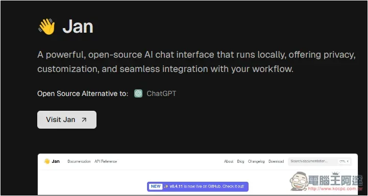Click the ChatGPT logo icon
Viewport: 368px width, 196px height.
[138, 93]
